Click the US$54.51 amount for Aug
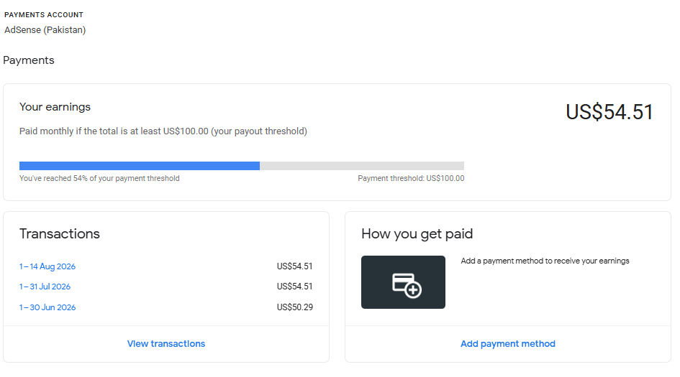Screen dimensions: 680x377 click(x=295, y=266)
